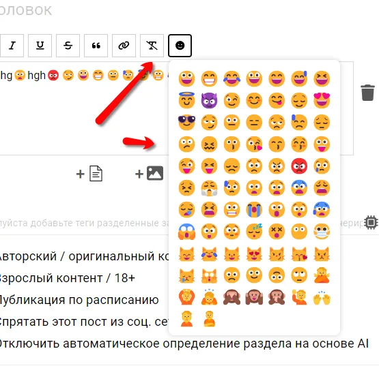The width and height of the screenshot is (379, 366).
Task: Pick the cat crying tears of joy emoji
Action: pos(209,254)
